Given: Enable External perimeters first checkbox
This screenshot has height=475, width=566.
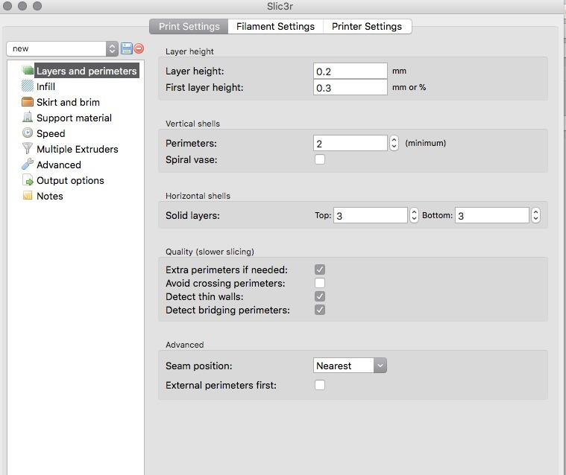Looking at the screenshot, I should 320,385.
